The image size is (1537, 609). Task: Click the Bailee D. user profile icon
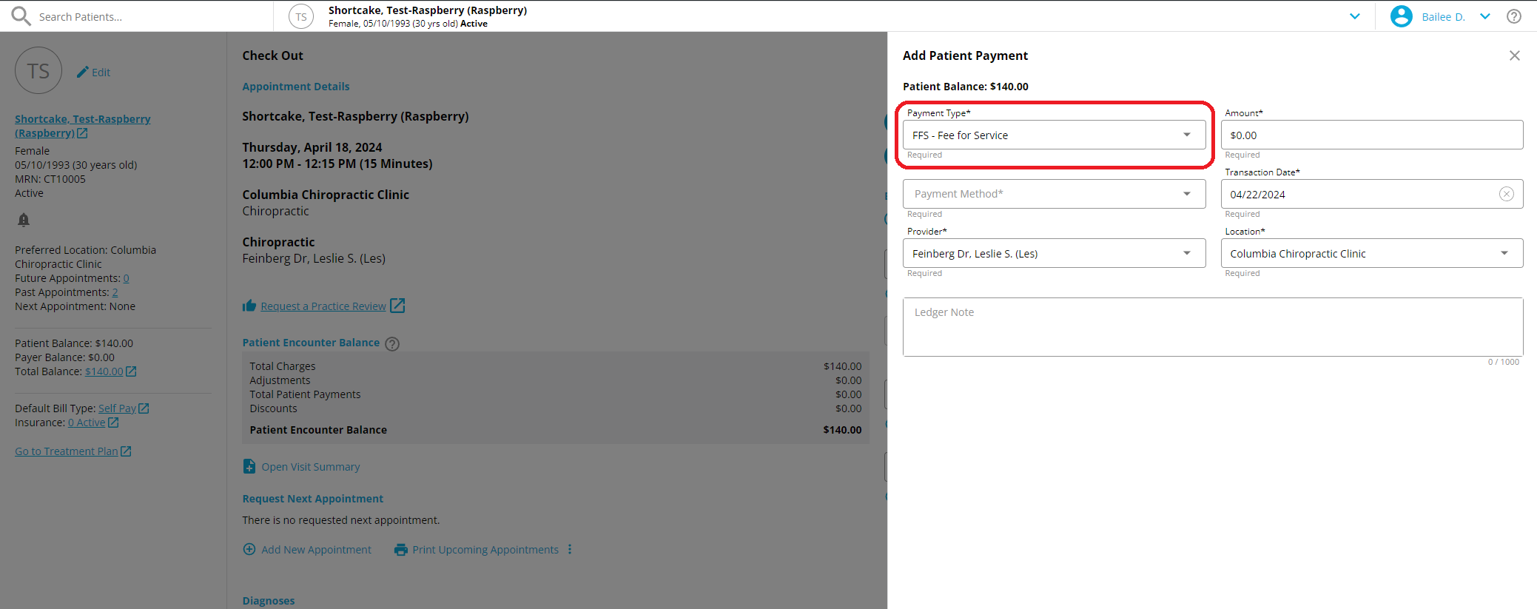click(1401, 16)
